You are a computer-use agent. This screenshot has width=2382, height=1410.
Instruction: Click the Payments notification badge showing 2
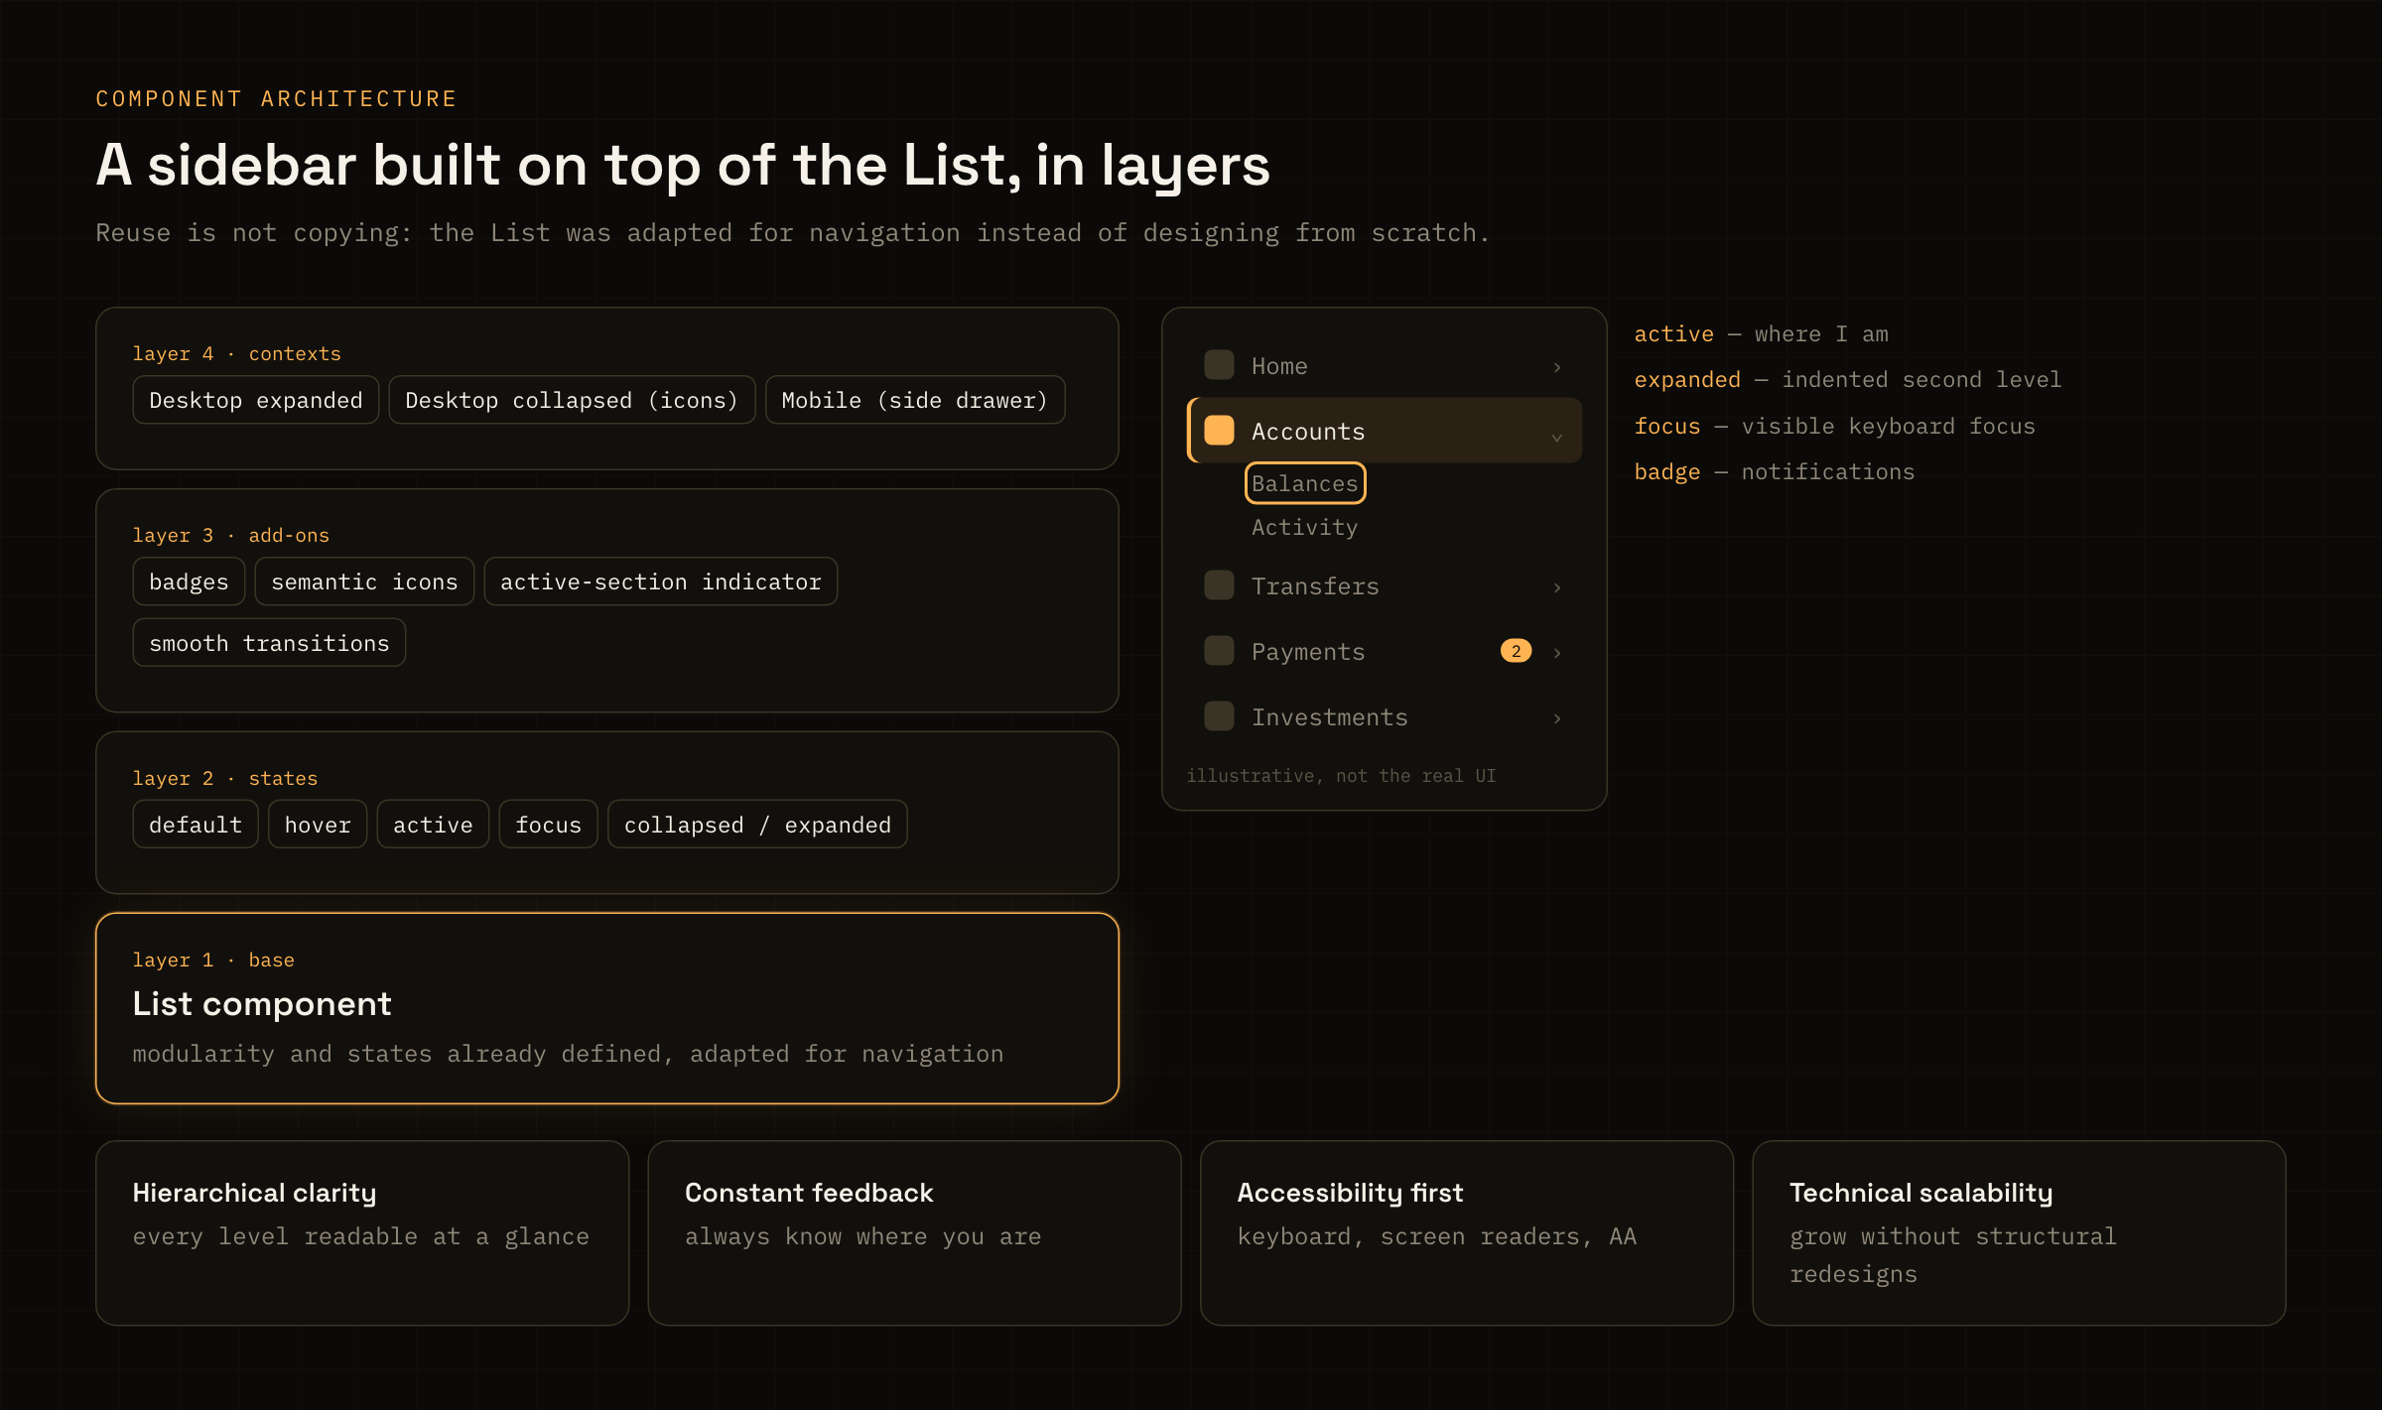pyautogui.click(x=1516, y=651)
